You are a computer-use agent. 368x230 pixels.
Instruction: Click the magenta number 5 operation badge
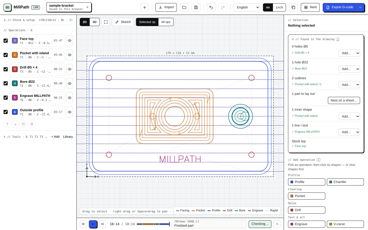tap(15, 98)
